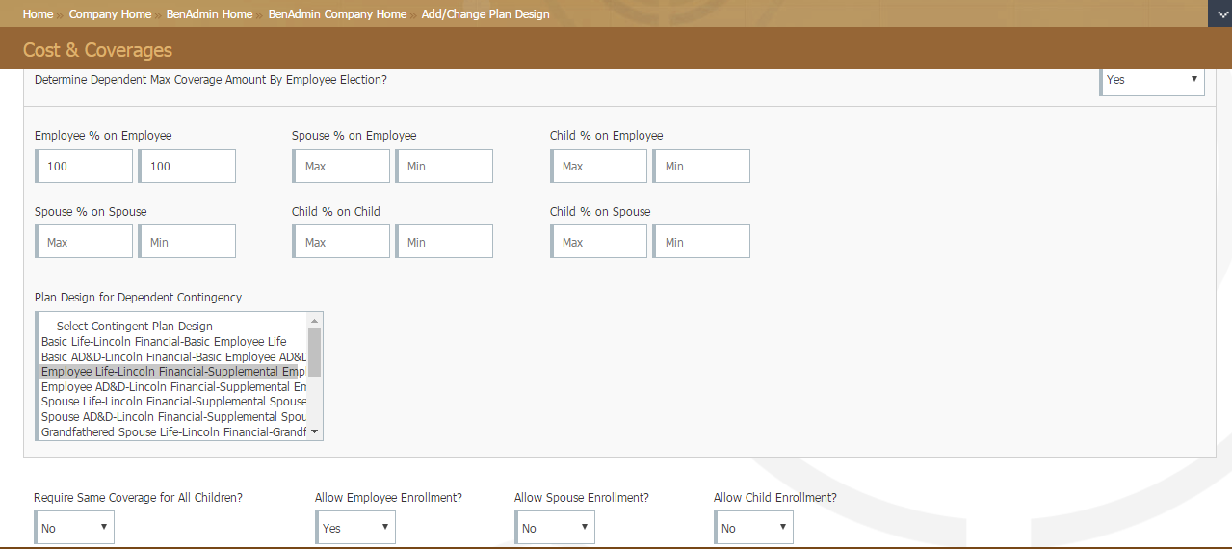Screen dimensions: 1232x549
Task: Click the BenAdmin Company Home breadcrumb
Action: pyautogui.click(x=337, y=14)
